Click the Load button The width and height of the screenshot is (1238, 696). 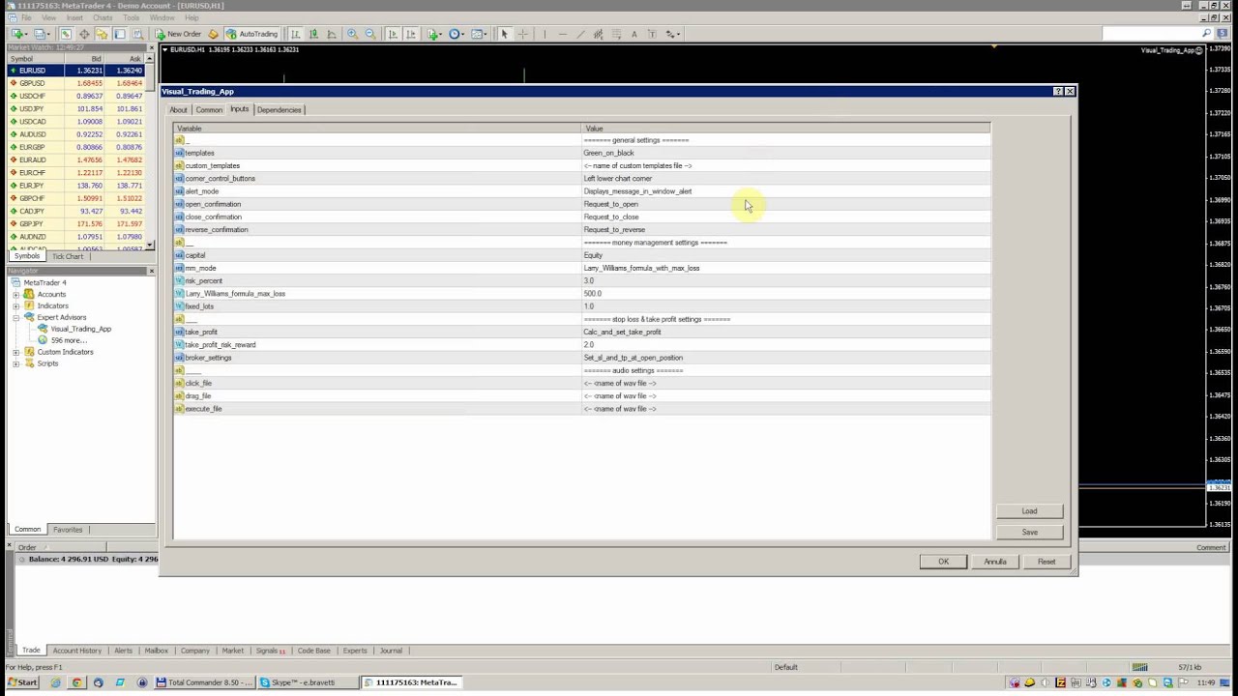[1029, 511]
